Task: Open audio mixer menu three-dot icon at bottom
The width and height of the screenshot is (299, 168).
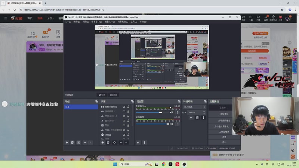Action: (x=145, y=143)
